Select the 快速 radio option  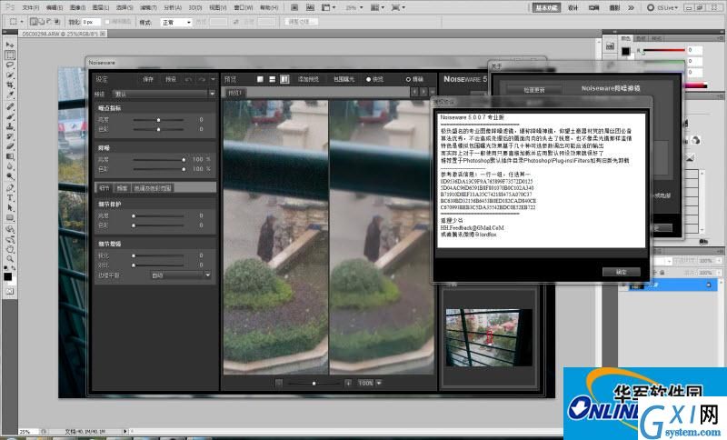click(369, 79)
